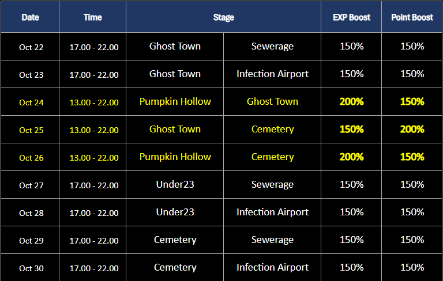The width and height of the screenshot is (443, 281).
Task: Click the Date column header
Action: tap(31, 17)
